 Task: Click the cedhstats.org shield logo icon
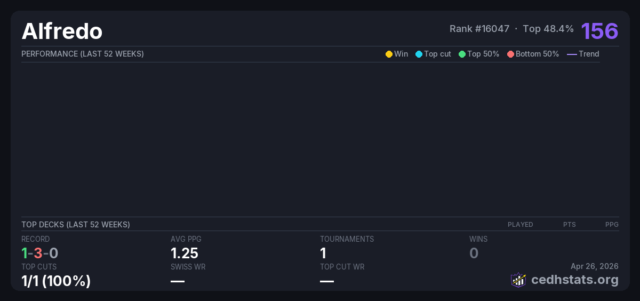click(x=518, y=280)
